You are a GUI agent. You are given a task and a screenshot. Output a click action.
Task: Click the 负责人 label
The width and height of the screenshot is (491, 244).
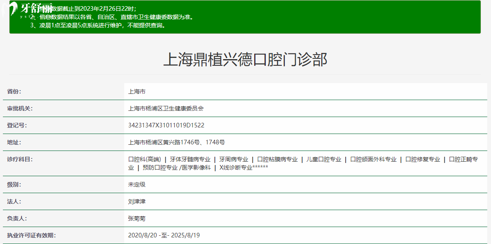click(17, 218)
